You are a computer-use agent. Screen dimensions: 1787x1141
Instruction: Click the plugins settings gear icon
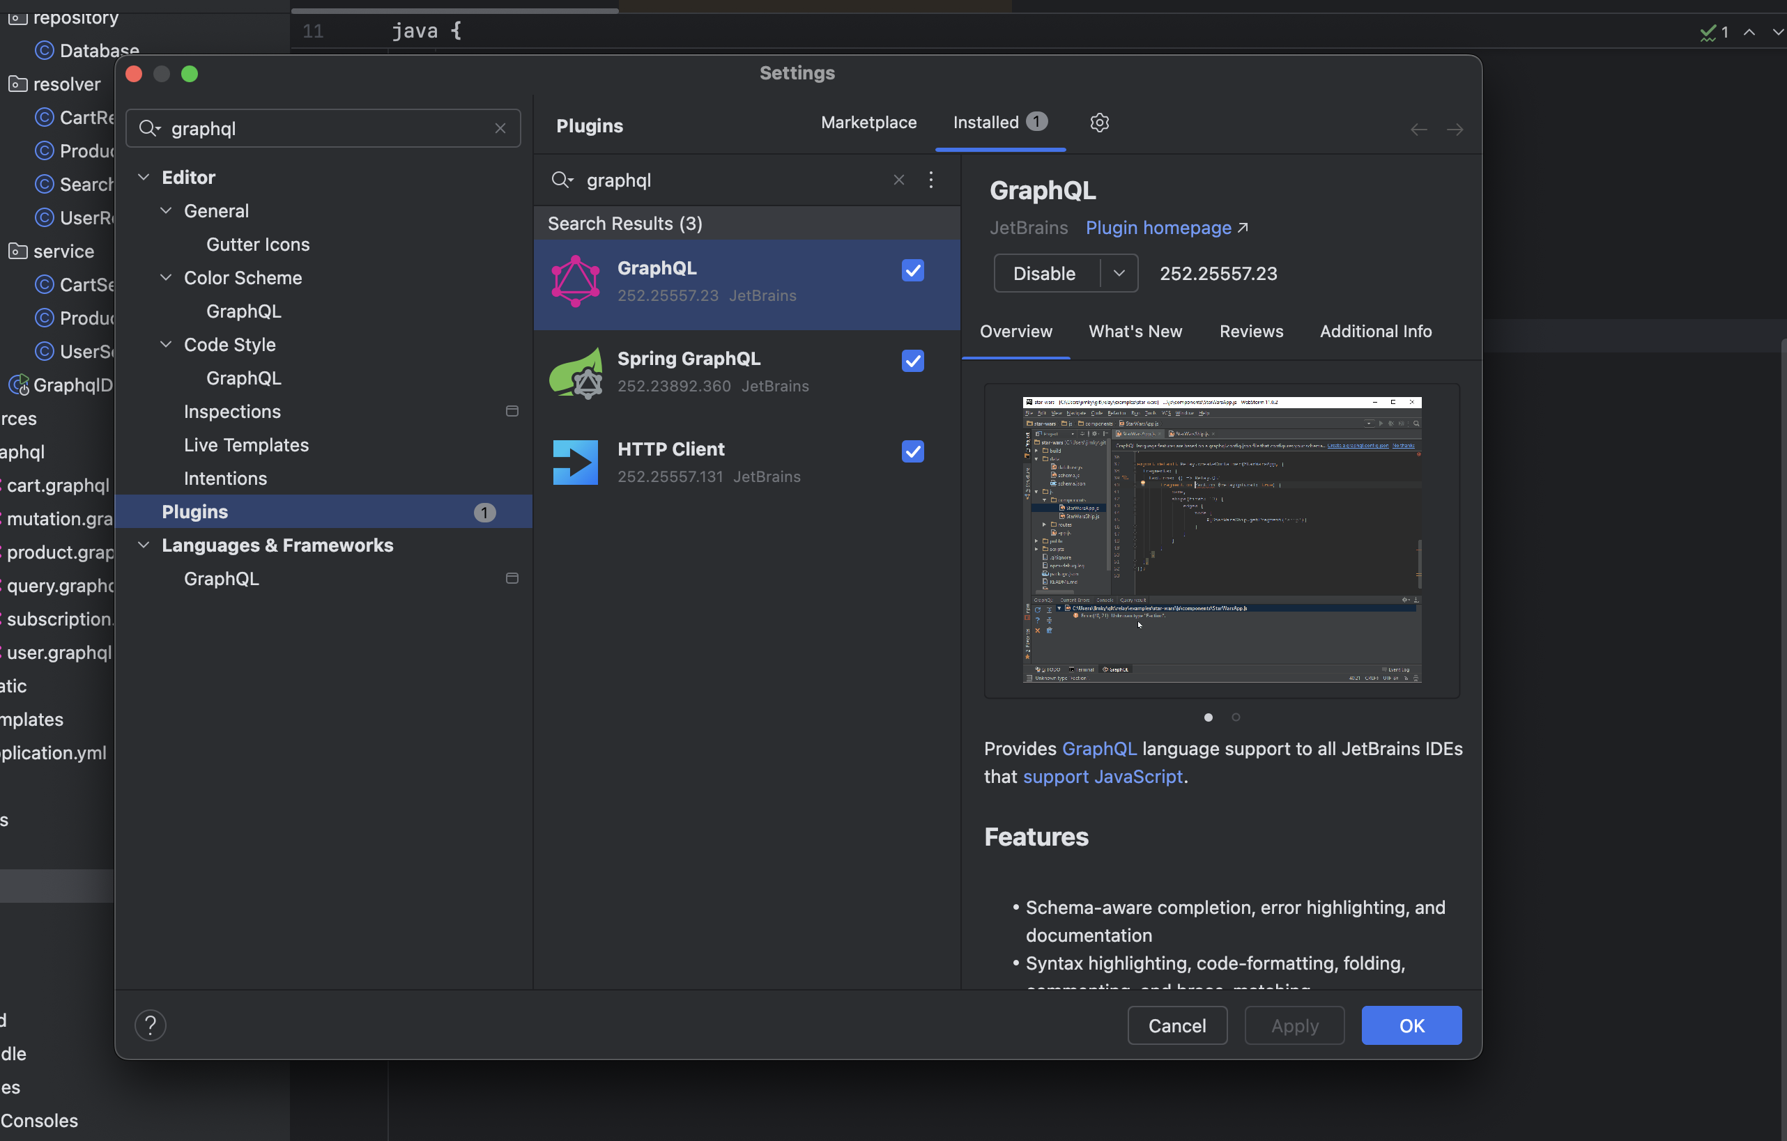(1099, 123)
